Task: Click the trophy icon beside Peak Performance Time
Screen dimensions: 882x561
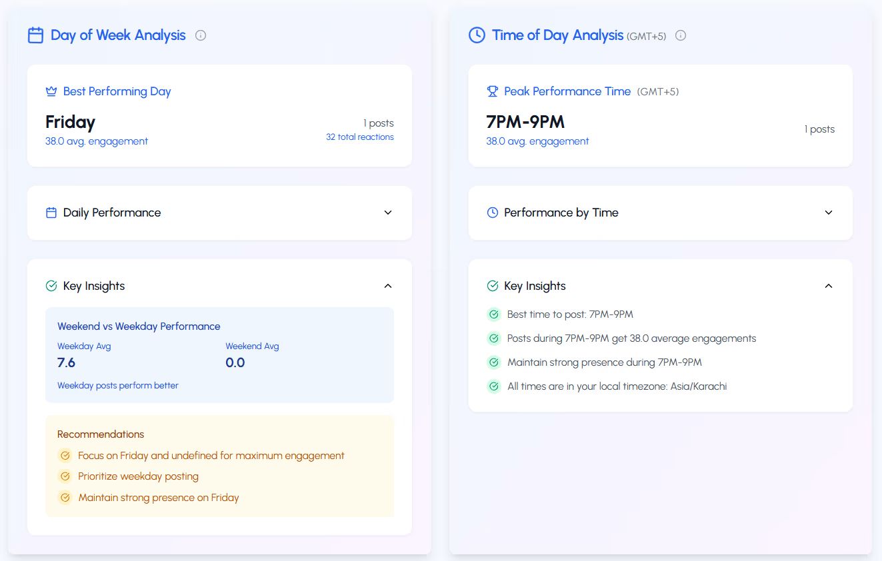Action: [493, 91]
